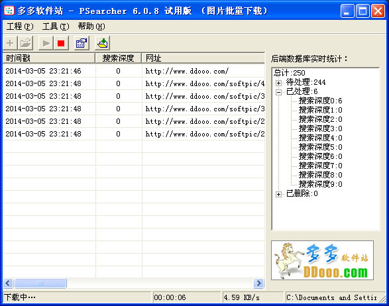The height and width of the screenshot is (306, 389).
Task: Collapse the 已处理:6 tree node
Action: point(278,92)
